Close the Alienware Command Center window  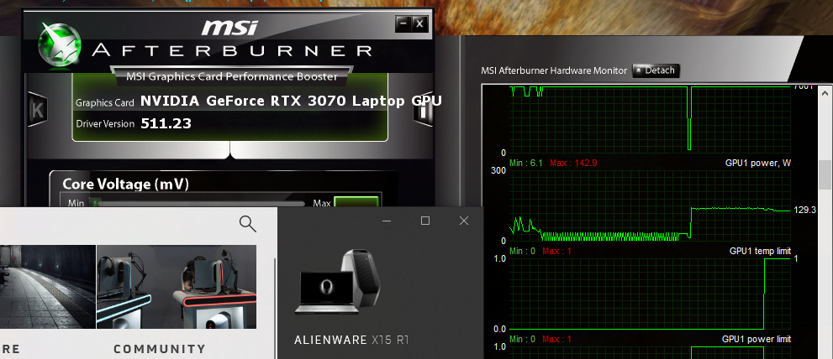click(x=464, y=221)
